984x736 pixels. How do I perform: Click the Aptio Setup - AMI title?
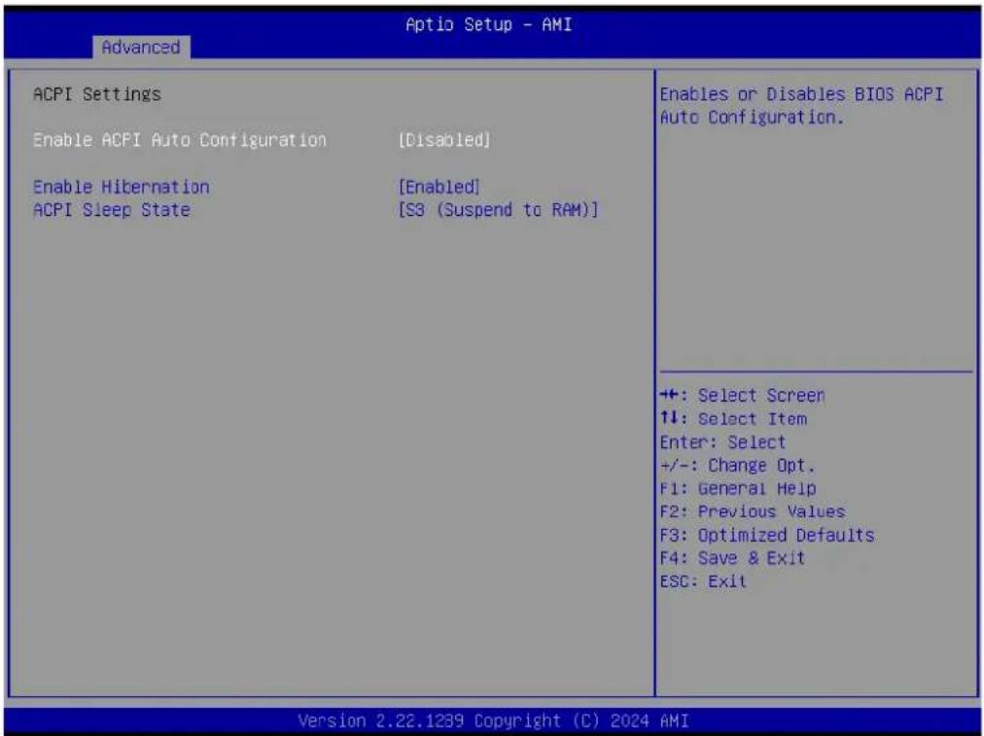[x=488, y=24]
